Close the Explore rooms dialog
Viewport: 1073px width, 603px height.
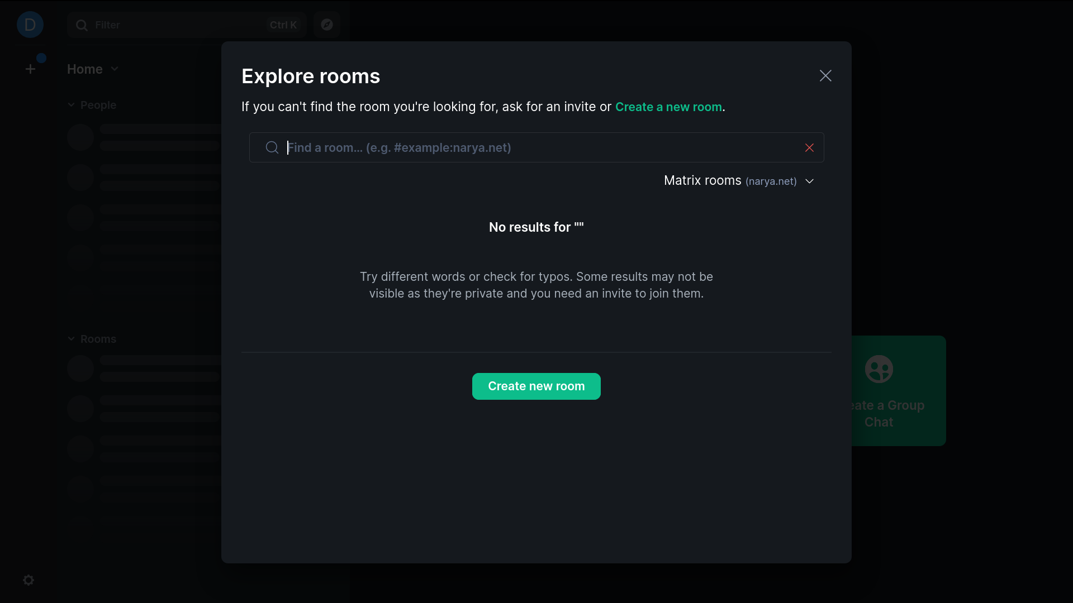coord(825,76)
